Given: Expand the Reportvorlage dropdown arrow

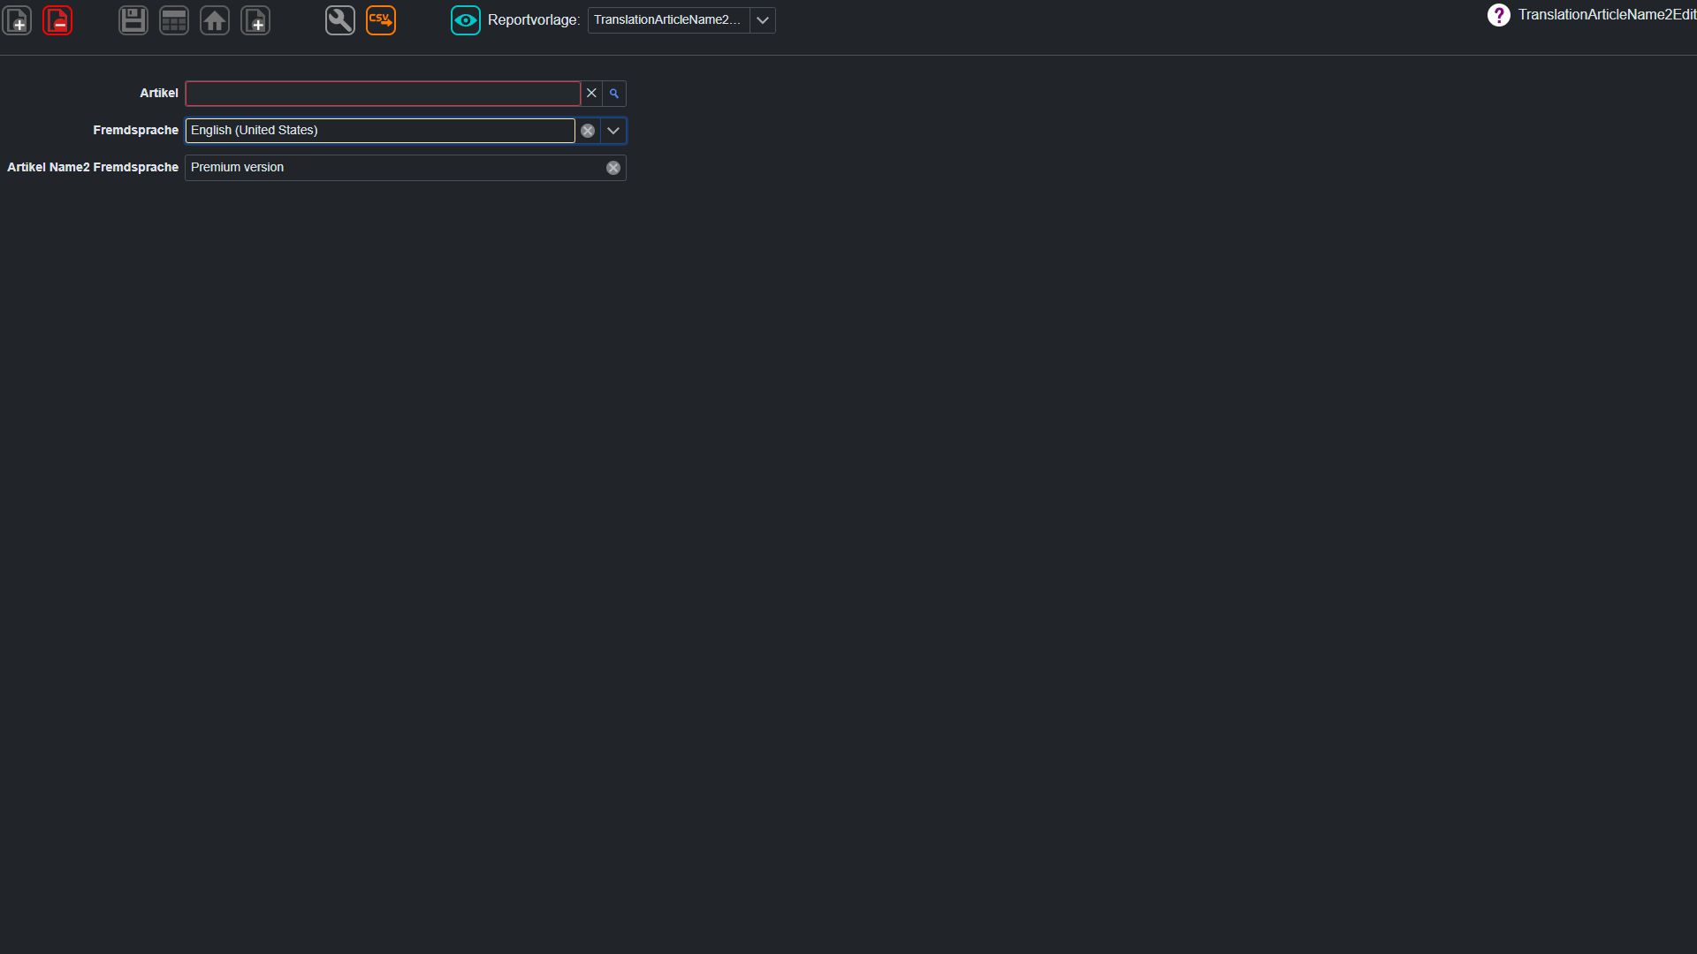Looking at the screenshot, I should tap(763, 20).
